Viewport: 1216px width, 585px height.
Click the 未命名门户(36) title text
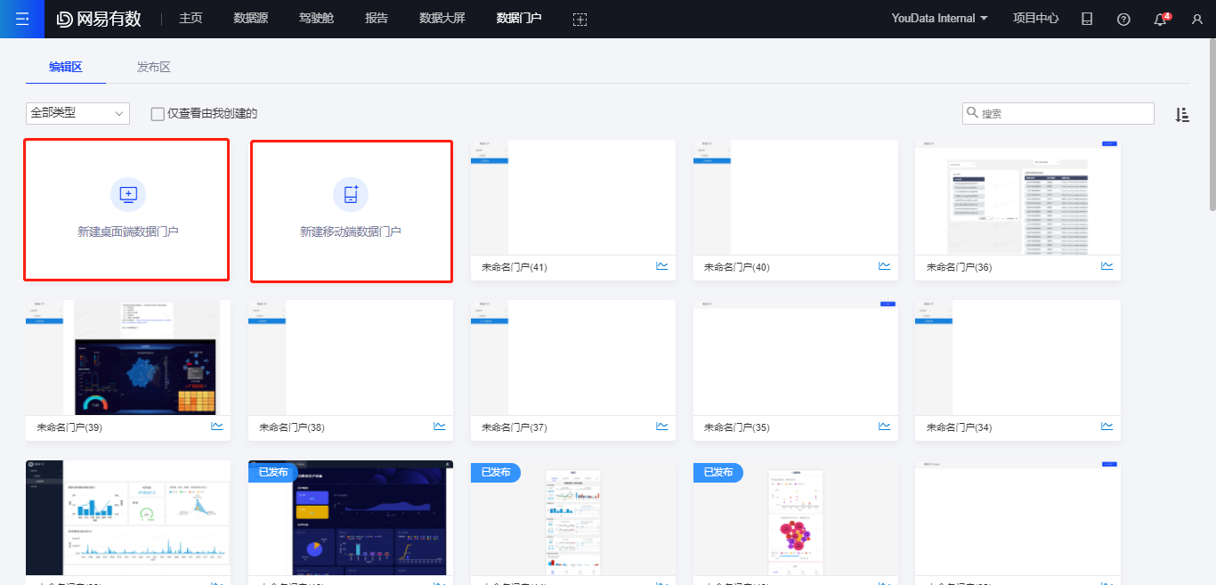(959, 267)
